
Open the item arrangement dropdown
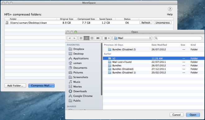pyautogui.click(x=107, y=38)
